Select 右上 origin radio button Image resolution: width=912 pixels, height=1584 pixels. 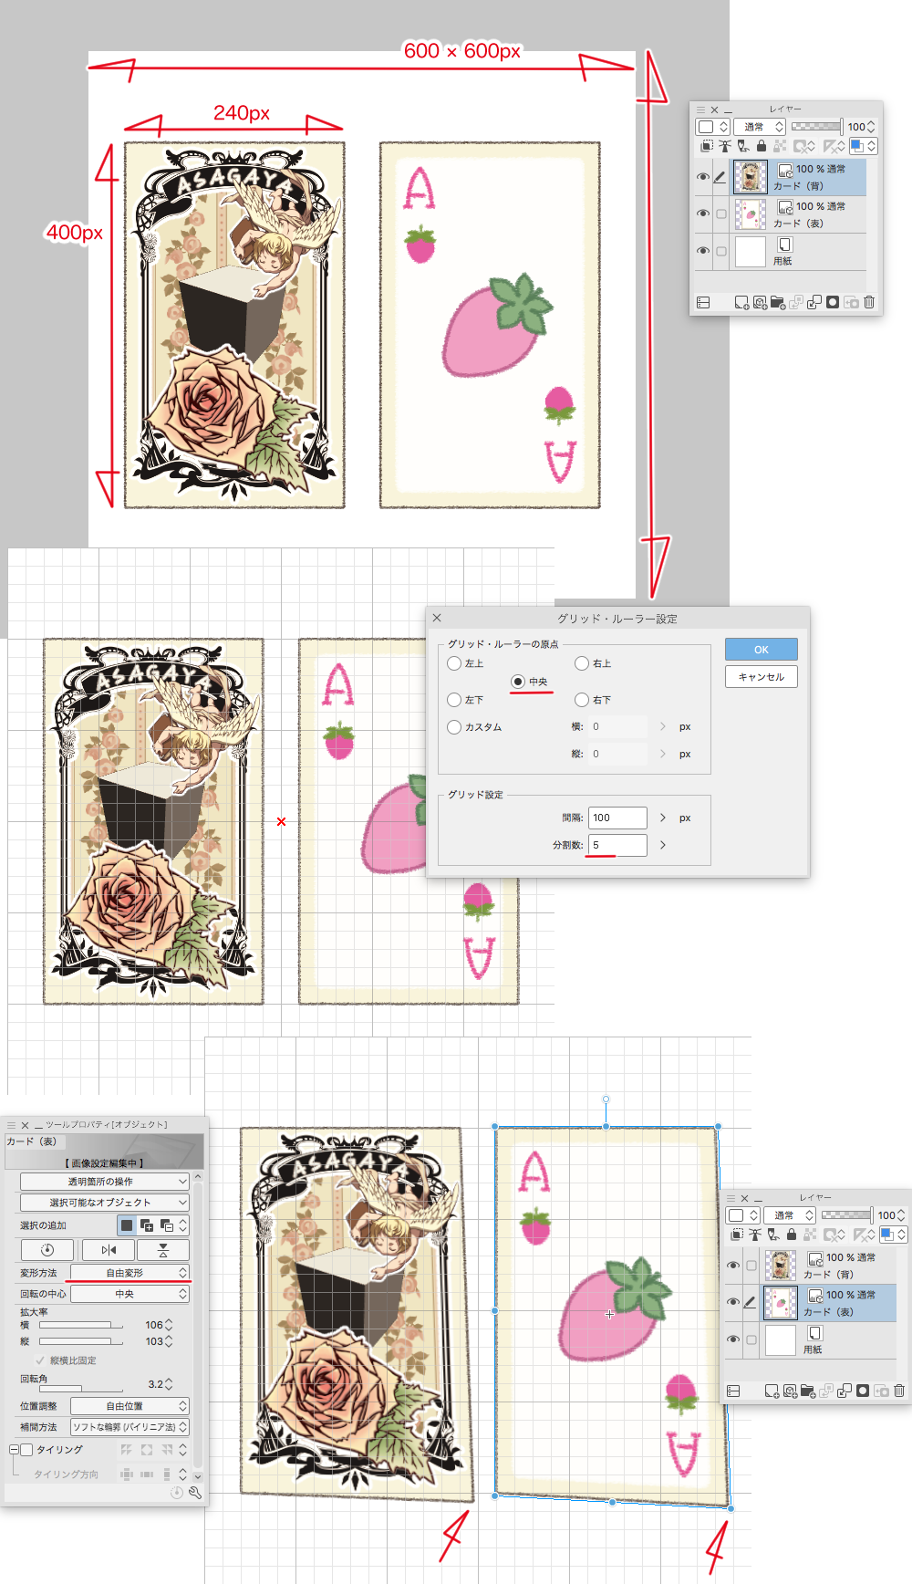pos(582,663)
